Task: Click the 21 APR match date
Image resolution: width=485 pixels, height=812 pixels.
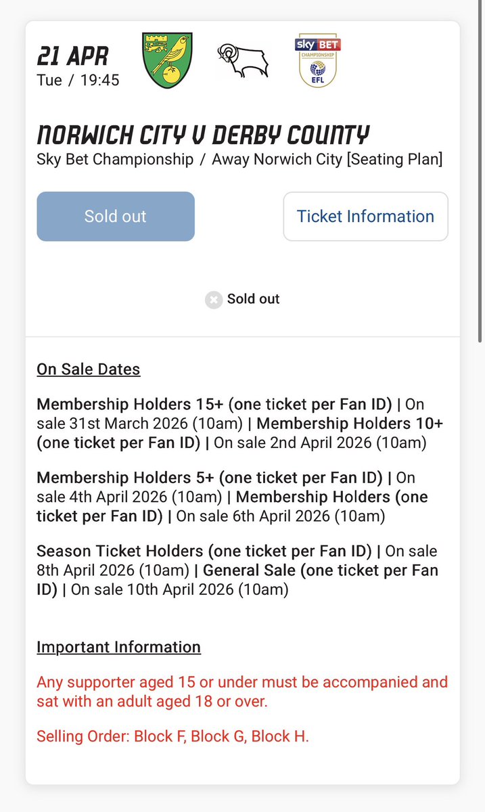Action: [x=73, y=55]
